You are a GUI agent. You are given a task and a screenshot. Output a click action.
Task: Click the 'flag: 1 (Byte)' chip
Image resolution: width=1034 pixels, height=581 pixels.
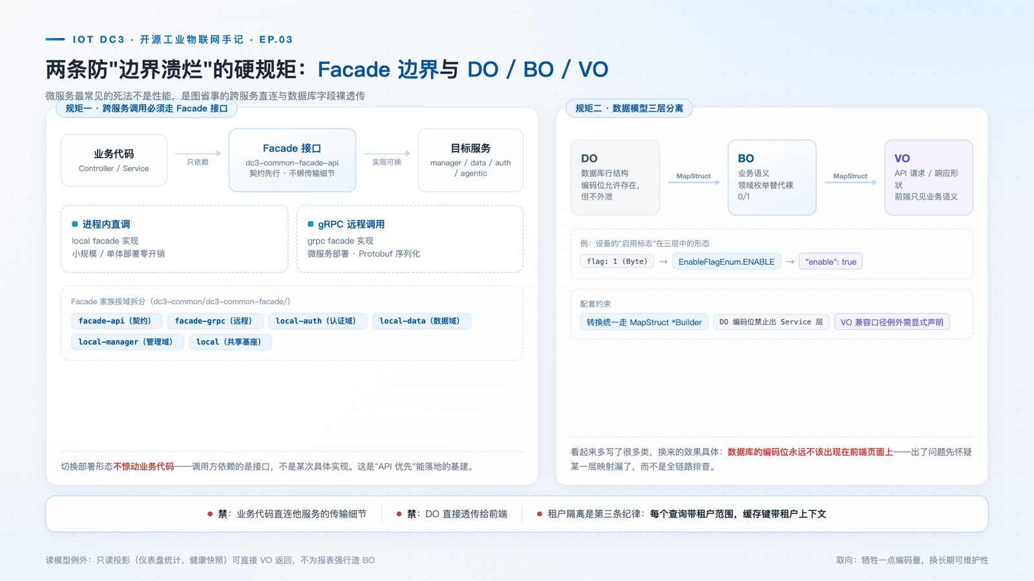617,261
